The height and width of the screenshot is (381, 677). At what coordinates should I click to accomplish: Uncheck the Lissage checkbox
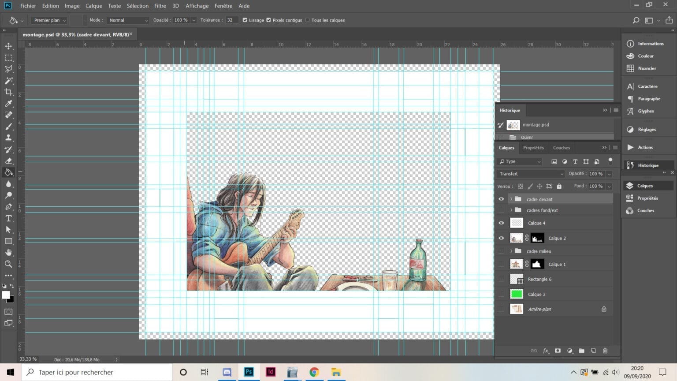[x=245, y=20]
